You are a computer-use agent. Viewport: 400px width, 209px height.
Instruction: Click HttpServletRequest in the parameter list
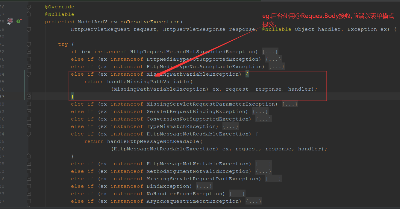pos(101,29)
